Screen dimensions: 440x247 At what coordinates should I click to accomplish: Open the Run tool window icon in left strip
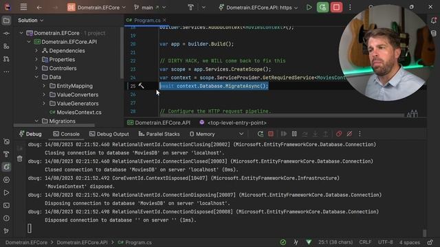point(6,193)
